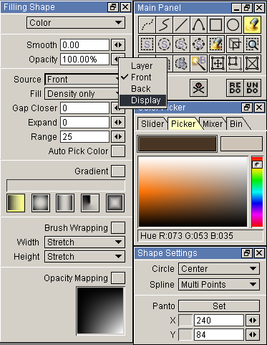Choose the rectangular selection tool
The height and width of the screenshot is (345, 267).
[147, 44]
